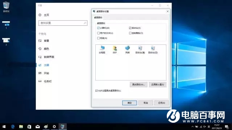Focus the 查找设置 search settings field

[63, 23]
